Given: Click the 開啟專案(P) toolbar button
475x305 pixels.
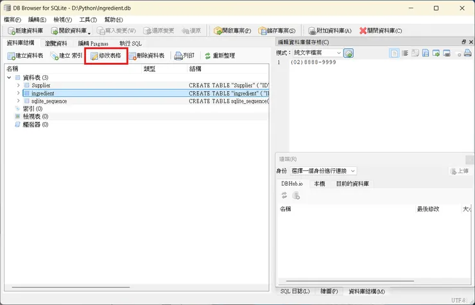Looking at the screenshot, I should click(x=232, y=31).
